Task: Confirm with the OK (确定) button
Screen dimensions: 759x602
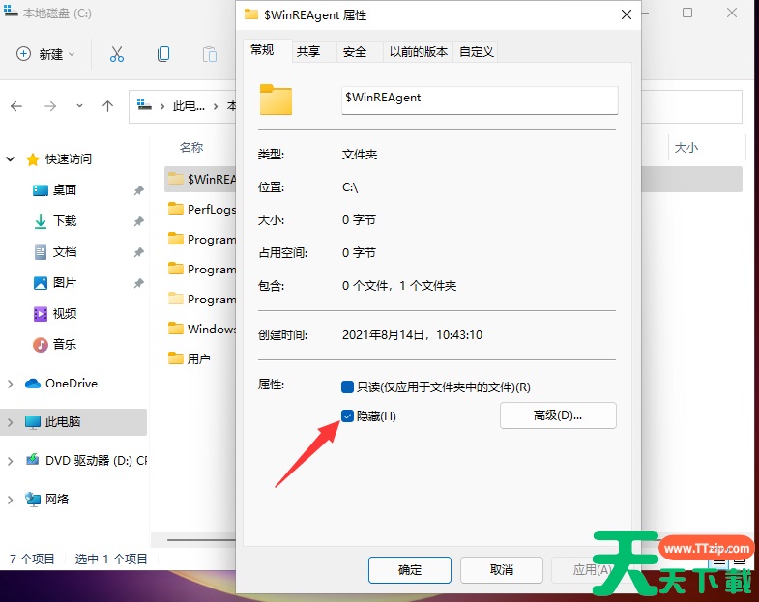Action: pyautogui.click(x=410, y=570)
